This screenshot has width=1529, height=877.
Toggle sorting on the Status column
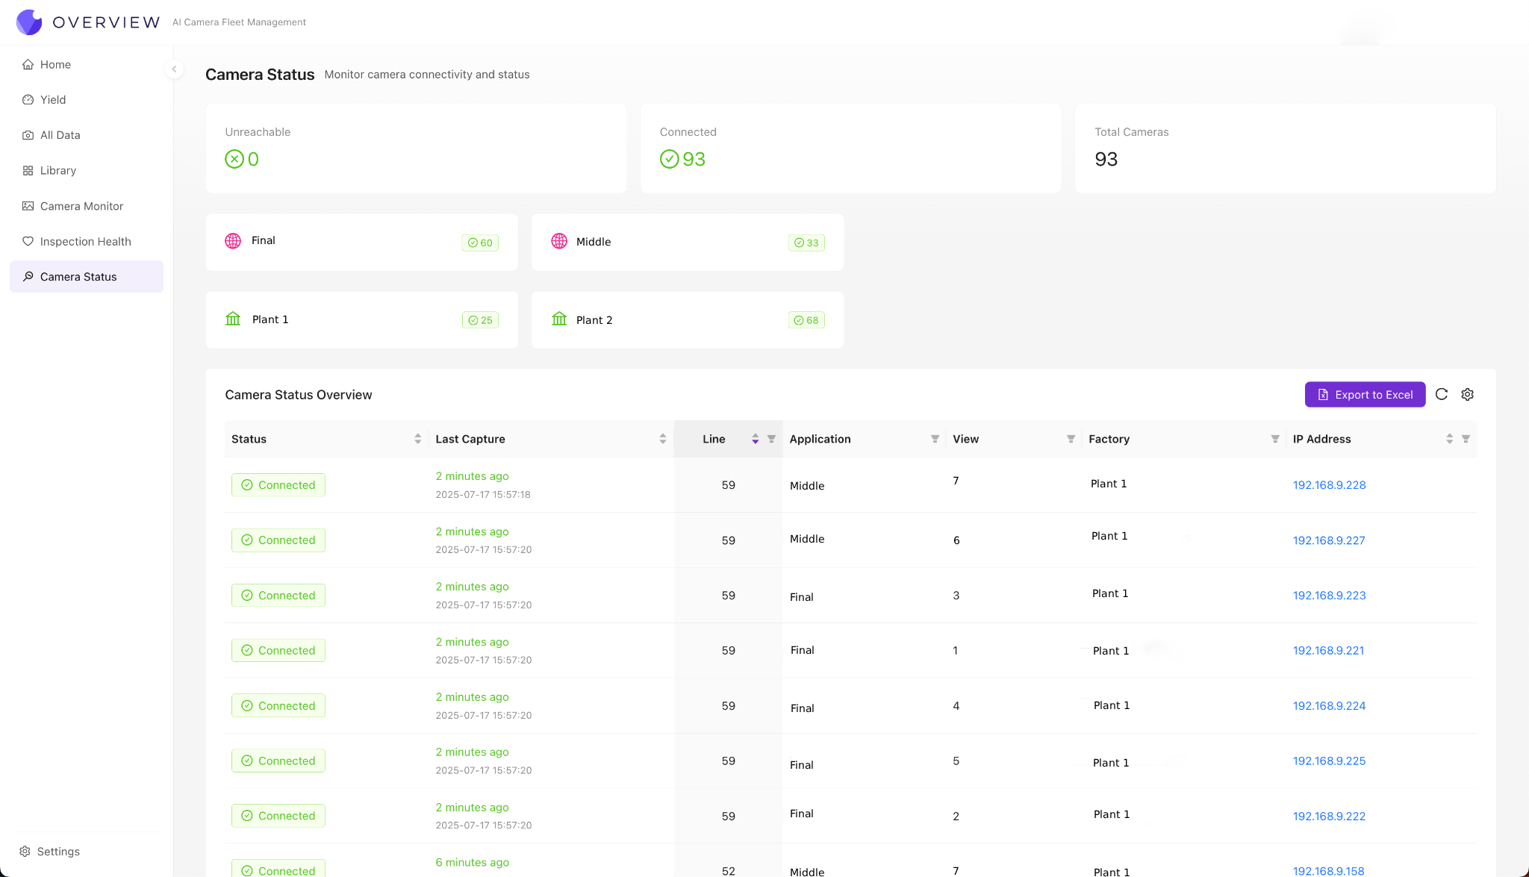click(417, 439)
